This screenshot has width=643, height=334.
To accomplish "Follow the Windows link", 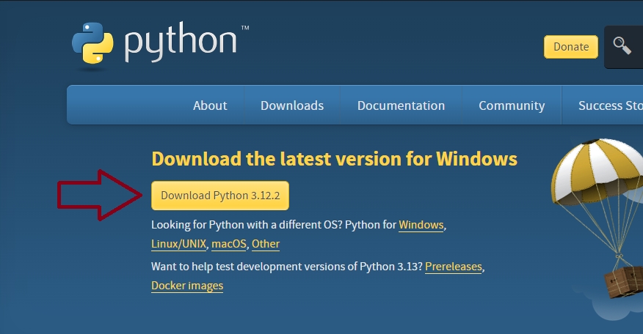I will 421,225.
